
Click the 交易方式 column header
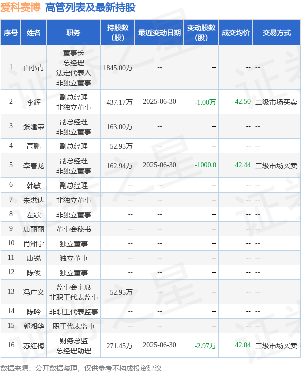tap(277, 33)
